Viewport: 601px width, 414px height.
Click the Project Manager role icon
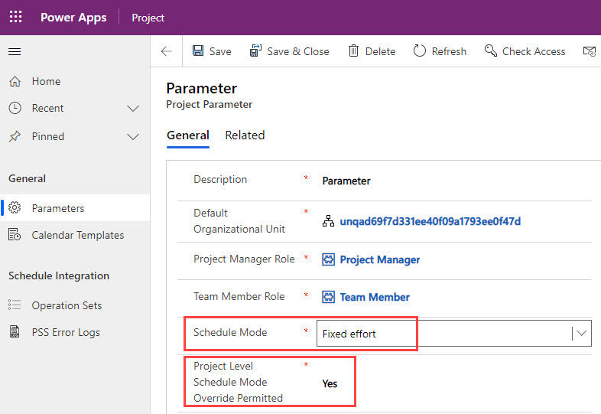click(x=328, y=259)
